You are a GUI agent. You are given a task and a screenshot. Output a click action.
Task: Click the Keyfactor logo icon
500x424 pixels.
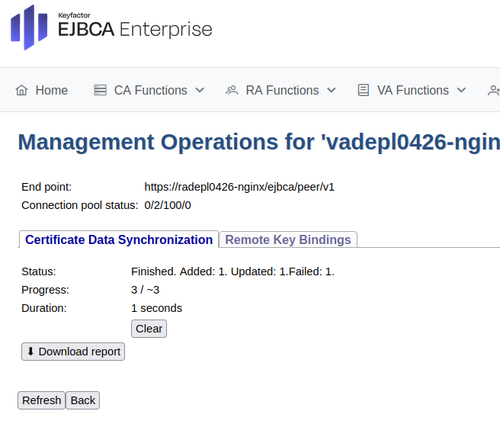pyautogui.click(x=29, y=27)
